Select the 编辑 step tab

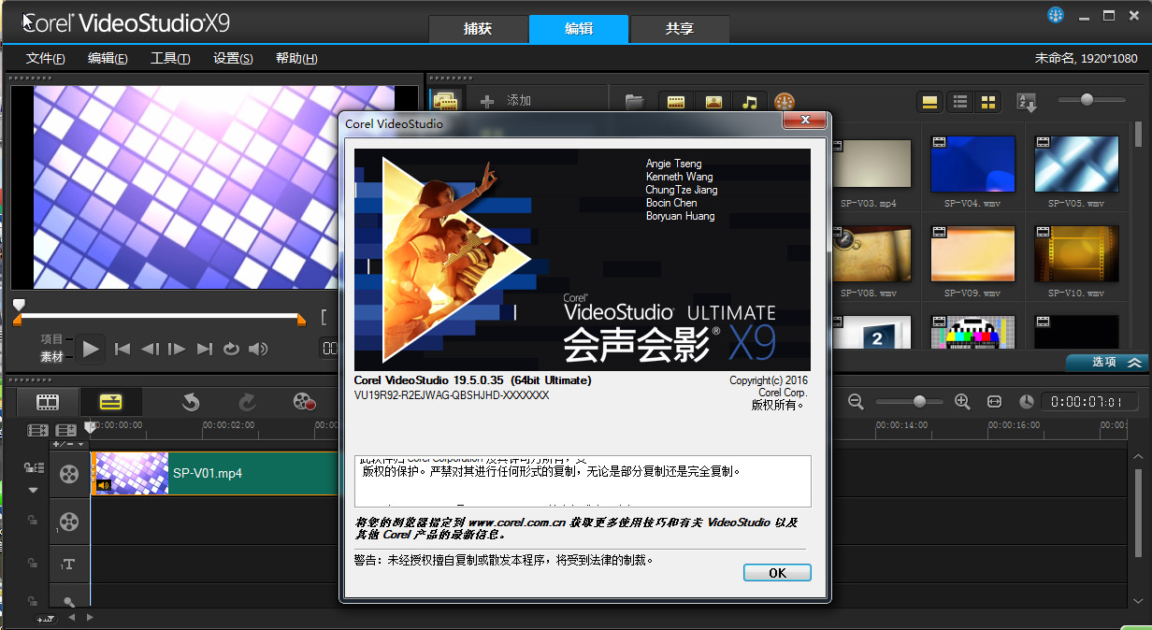[x=579, y=29]
